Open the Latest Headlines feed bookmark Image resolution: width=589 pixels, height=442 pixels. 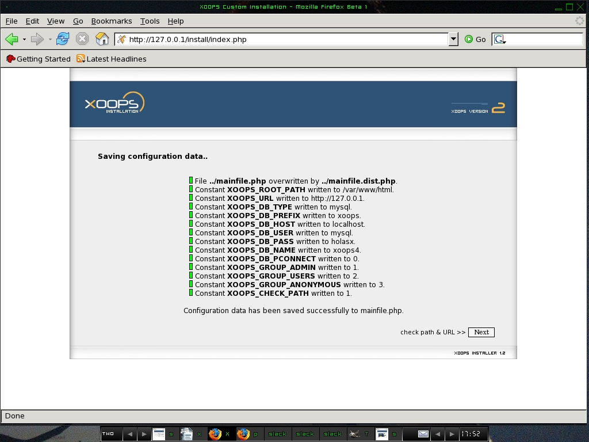[x=112, y=59]
